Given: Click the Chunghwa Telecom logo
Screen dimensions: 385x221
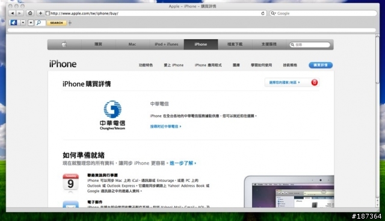Looking at the screenshot, I should click(x=112, y=115).
